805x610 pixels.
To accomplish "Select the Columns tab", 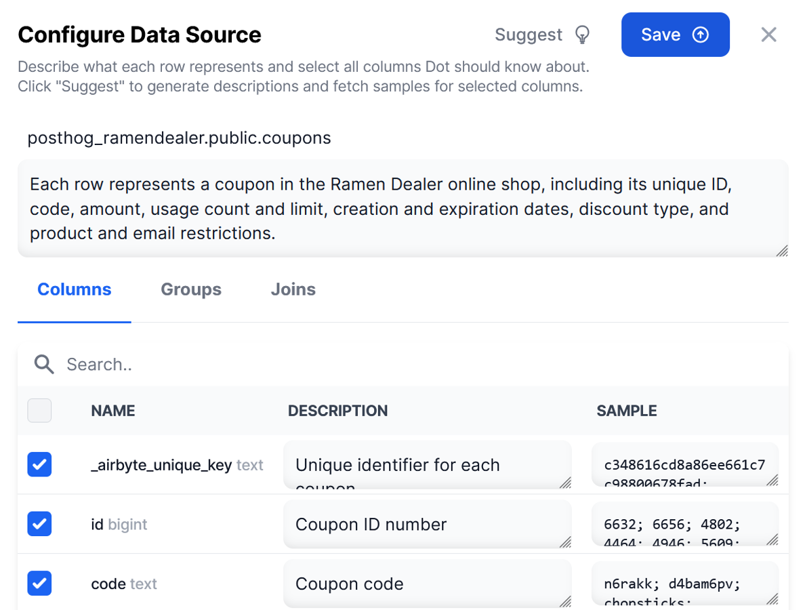I will tap(74, 289).
